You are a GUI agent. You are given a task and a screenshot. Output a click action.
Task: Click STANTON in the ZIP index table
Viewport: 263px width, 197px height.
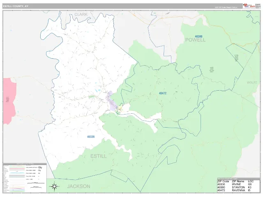(238, 187)
